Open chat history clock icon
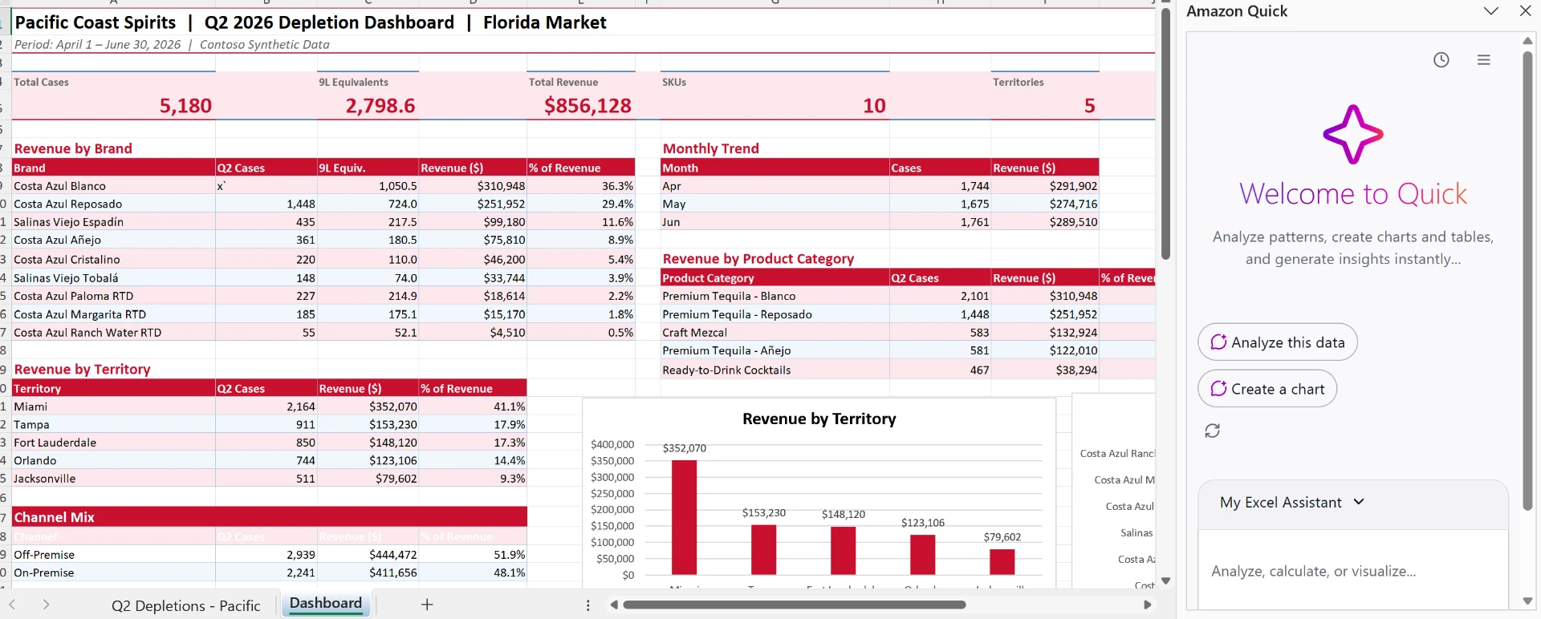Viewport: 1541px width, 619px height. [1441, 60]
